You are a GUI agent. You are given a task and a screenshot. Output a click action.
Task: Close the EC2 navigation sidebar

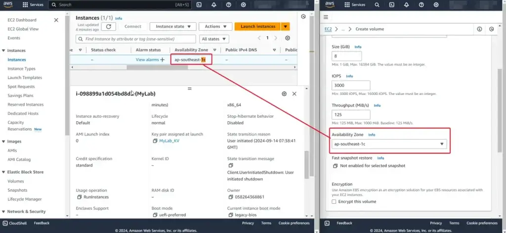click(56, 20)
